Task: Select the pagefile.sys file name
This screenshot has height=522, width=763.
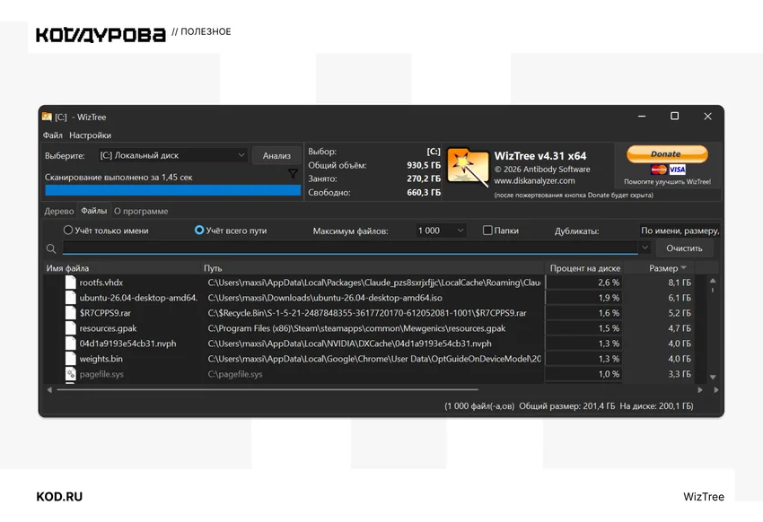Action: [101, 374]
